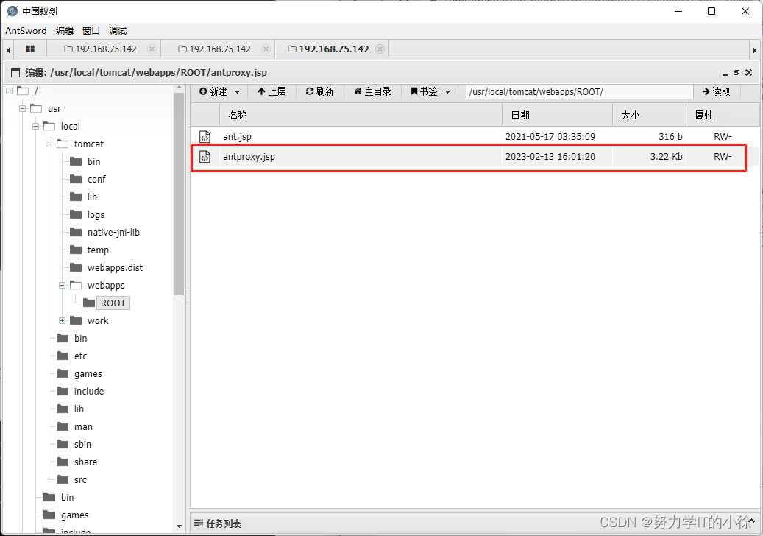This screenshot has height=536, width=763.
Task: Collapse the tomcat tree node
Action: (49, 144)
